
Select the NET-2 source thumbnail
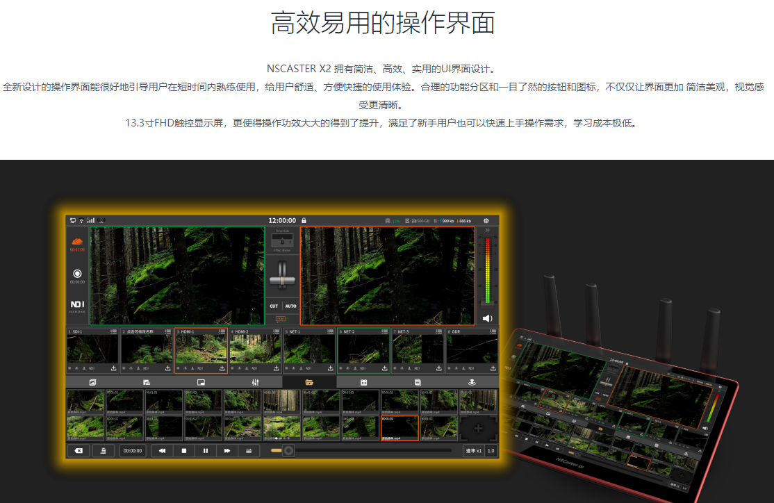(363, 349)
